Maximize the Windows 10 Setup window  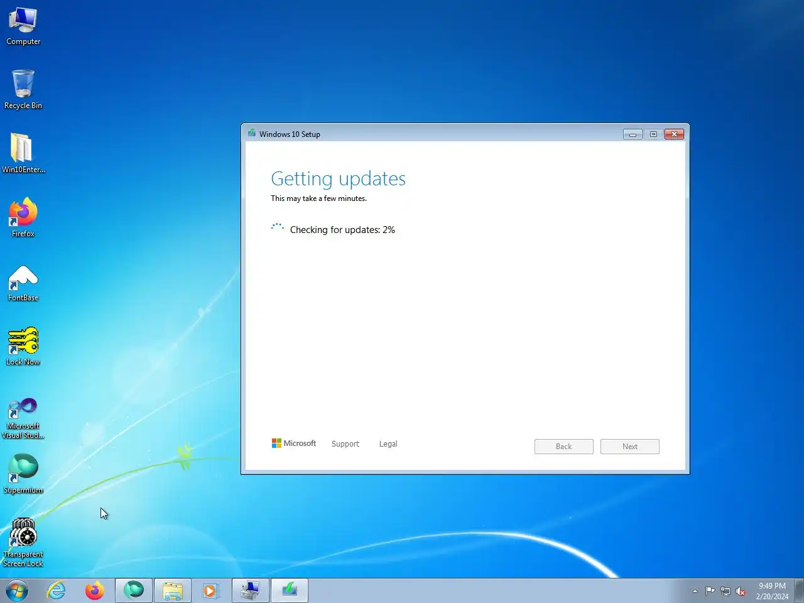[x=653, y=134]
